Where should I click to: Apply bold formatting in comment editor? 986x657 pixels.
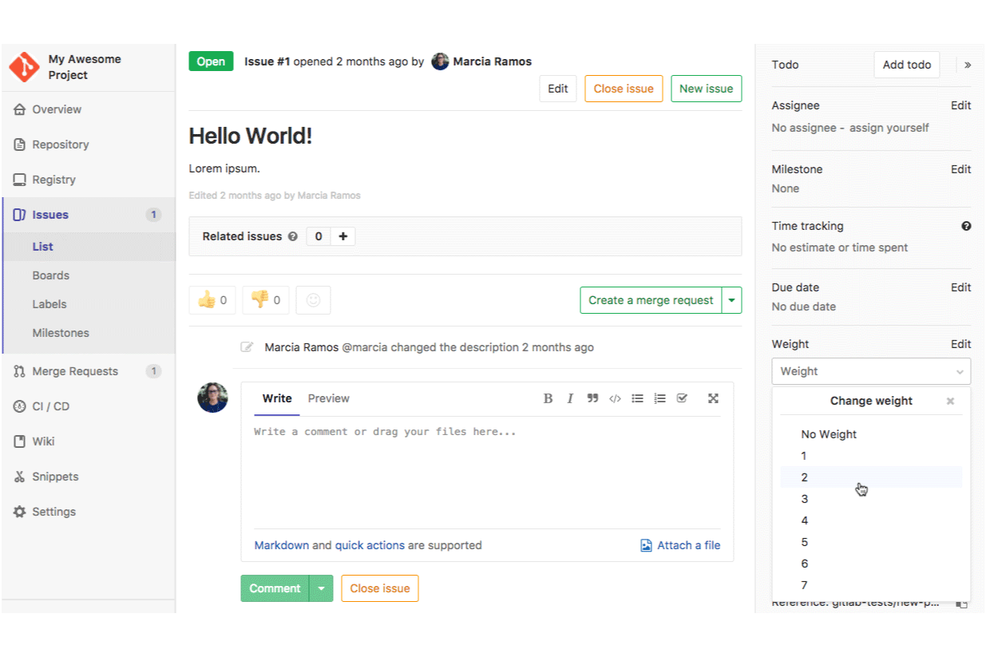click(548, 398)
